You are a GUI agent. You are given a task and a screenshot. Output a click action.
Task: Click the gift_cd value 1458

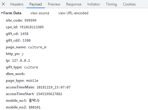coord(24,34)
